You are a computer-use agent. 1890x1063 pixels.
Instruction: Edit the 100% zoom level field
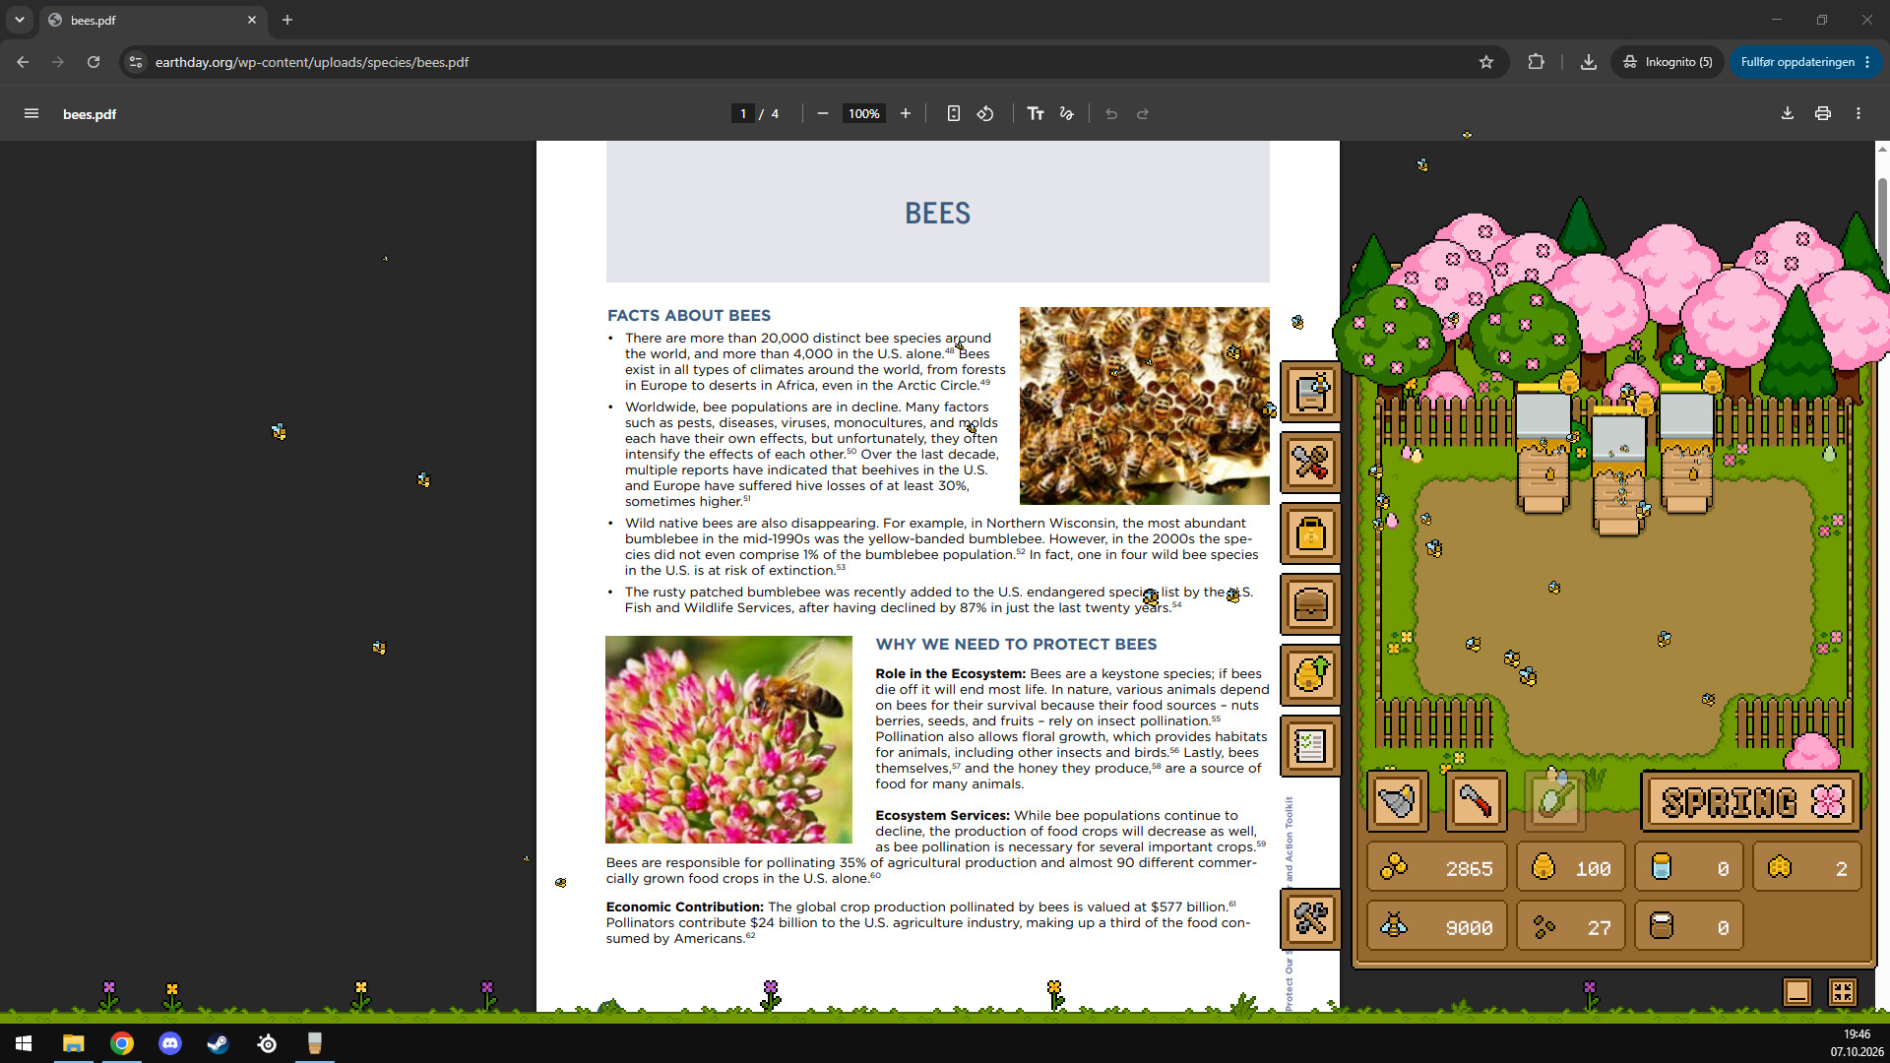point(864,114)
